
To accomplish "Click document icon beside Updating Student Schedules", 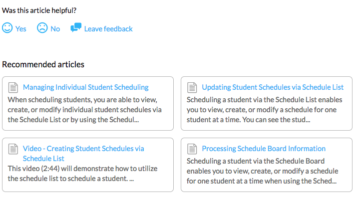I will (x=192, y=88).
